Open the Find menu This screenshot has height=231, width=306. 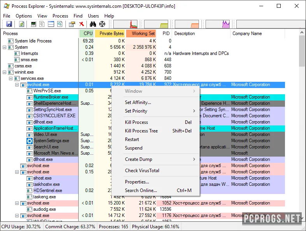(x=78, y=16)
